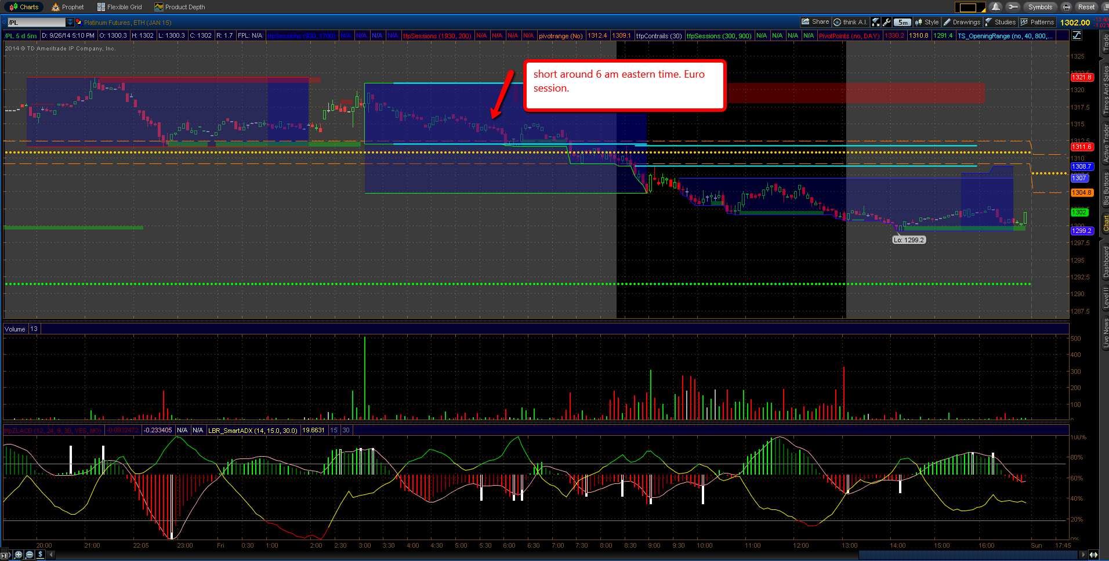
Task: Click the tfpZLACD study label
Action: coord(53,430)
